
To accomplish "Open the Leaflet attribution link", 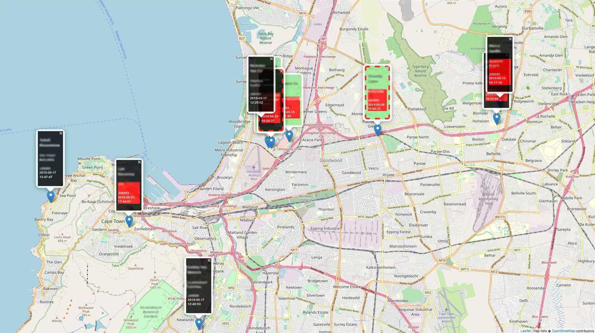I will click(526, 331).
